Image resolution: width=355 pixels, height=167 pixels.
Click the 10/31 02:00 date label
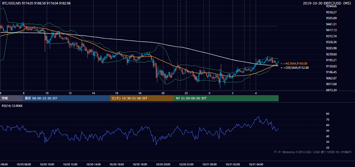point(233,164)
